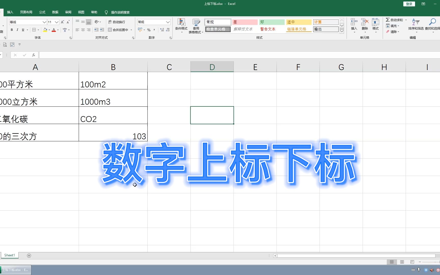Toggle bold formatting (B)
440x275 pixels.
(x=12, y=30)
